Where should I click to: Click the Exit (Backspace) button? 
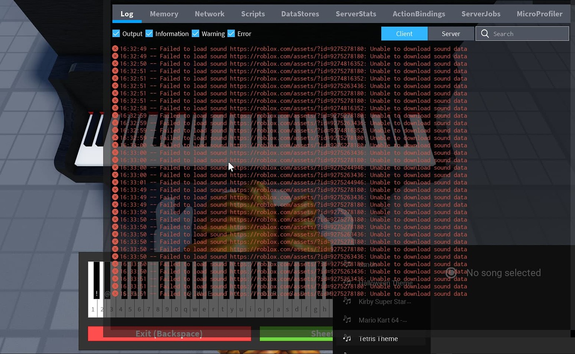pos(169,333)
